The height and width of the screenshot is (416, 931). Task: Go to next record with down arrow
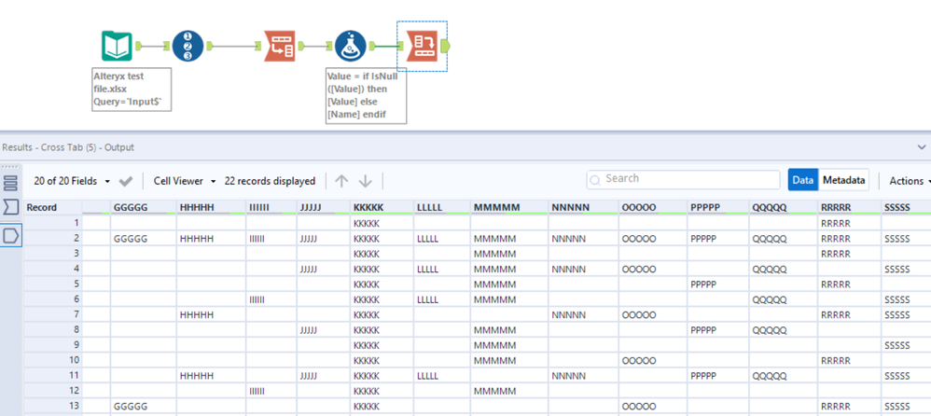(x=365, y=181)
